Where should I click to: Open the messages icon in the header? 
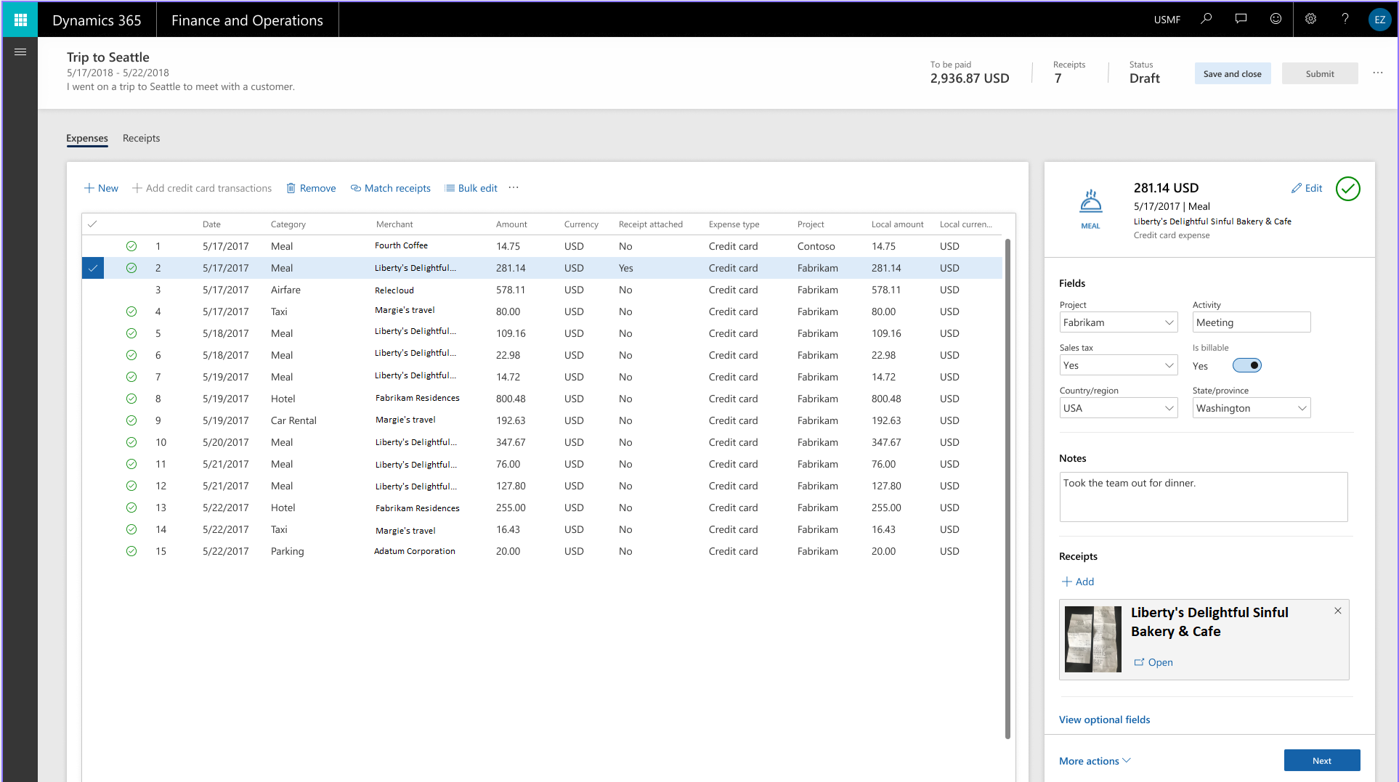[1241, 19]
